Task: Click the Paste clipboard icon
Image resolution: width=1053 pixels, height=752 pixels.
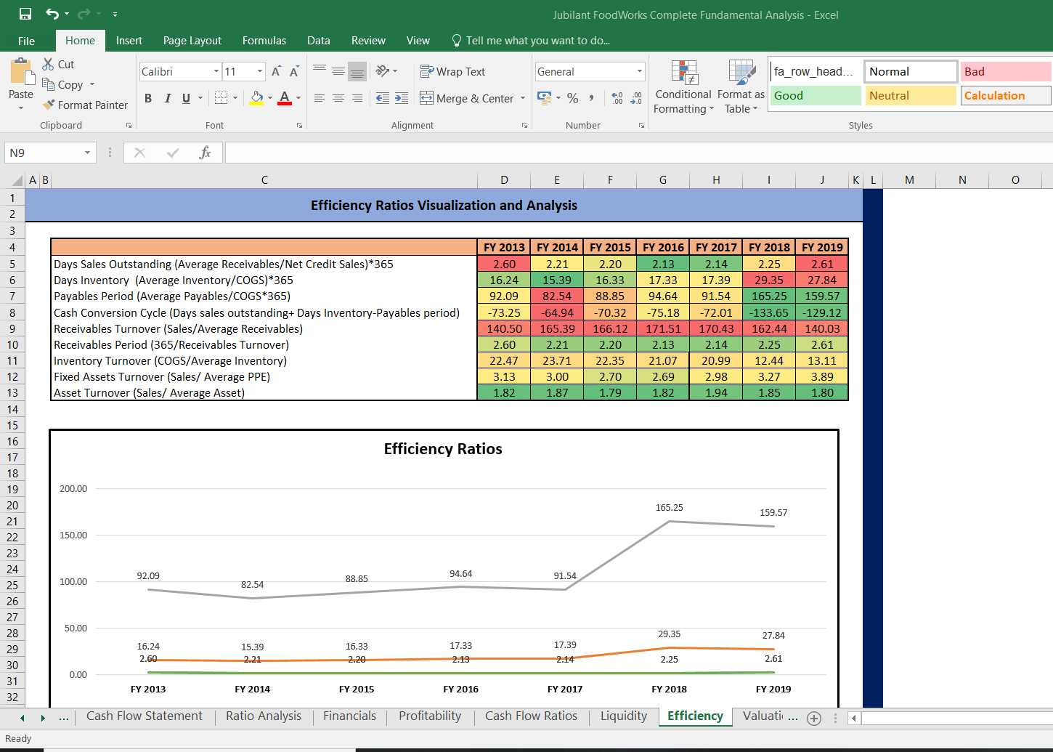Action: click(21, 73)
